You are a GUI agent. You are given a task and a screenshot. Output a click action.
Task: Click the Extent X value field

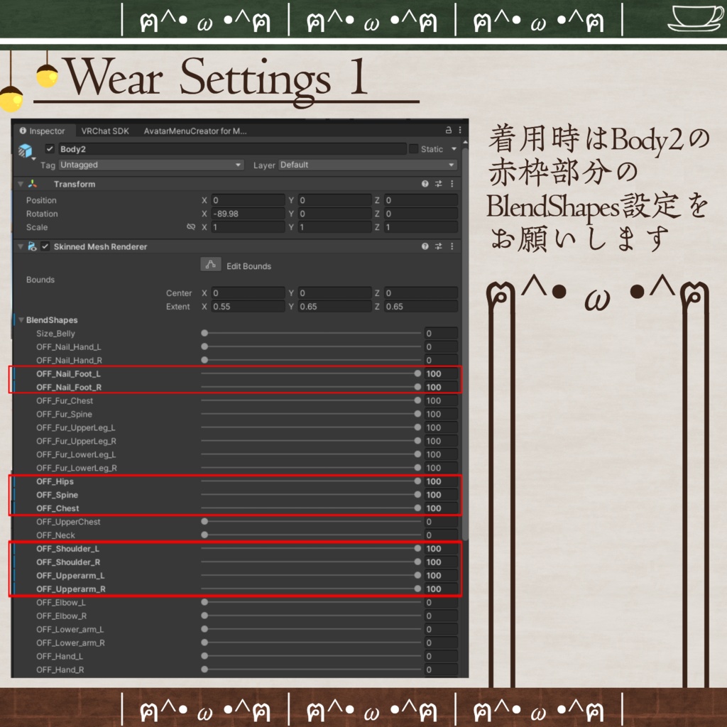[248, 307]
